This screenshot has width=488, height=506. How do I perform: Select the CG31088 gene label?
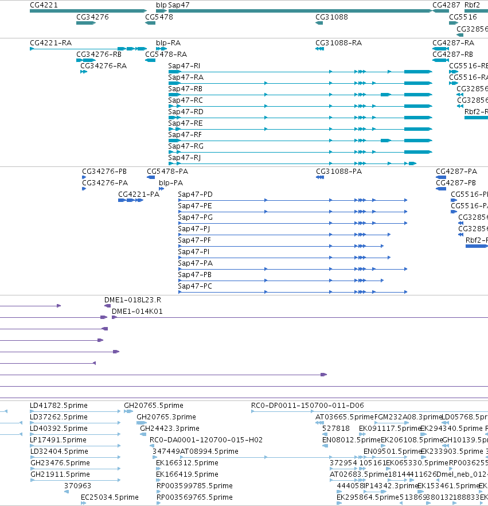(x=331, y=17)
